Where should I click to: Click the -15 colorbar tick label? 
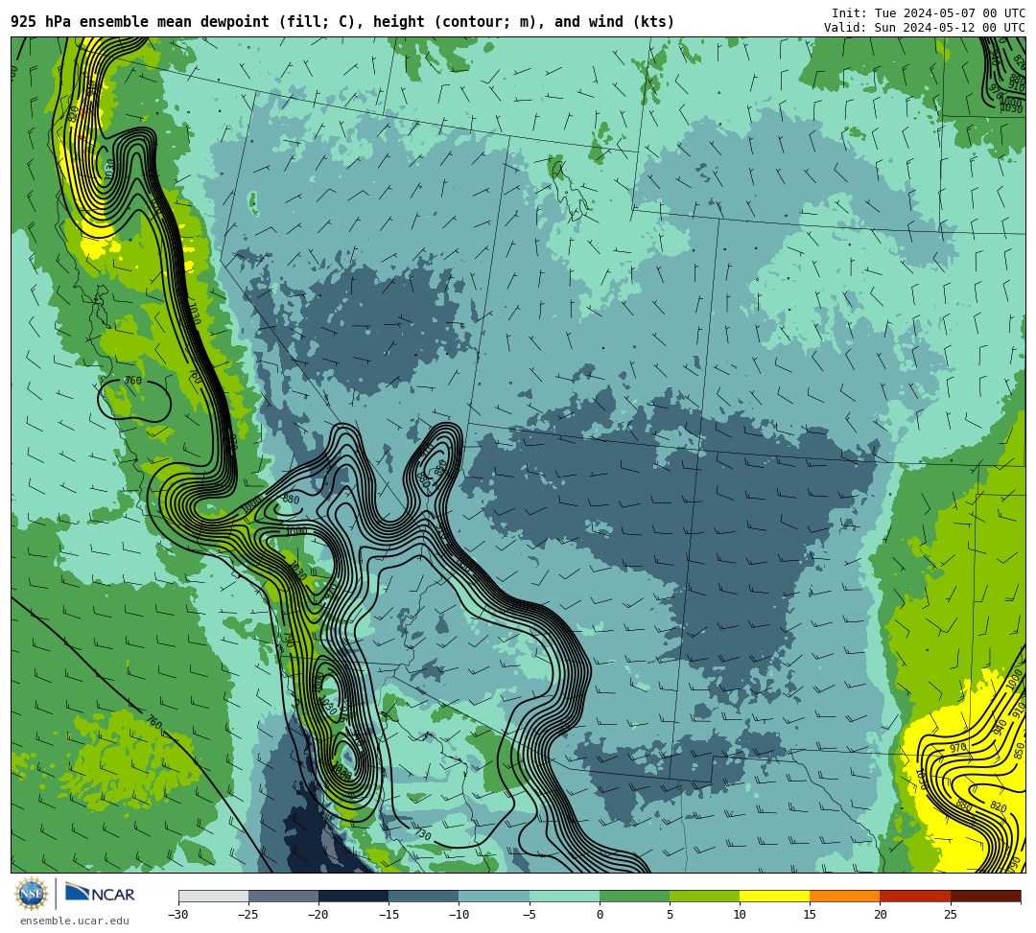click(388, 915)
